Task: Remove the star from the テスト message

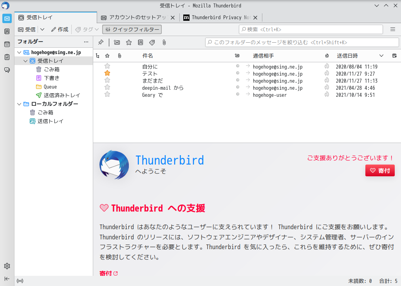Action: coord(107,73)
